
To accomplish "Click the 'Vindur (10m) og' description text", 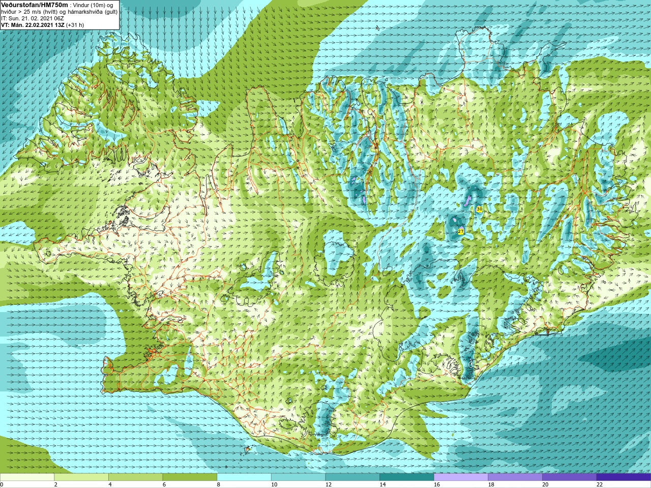I will click(93, 5).
